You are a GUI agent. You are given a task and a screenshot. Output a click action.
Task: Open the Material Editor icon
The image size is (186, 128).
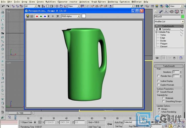point(162,6)
